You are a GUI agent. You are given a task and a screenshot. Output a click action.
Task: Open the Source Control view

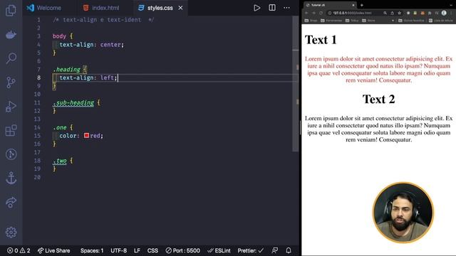11,82
